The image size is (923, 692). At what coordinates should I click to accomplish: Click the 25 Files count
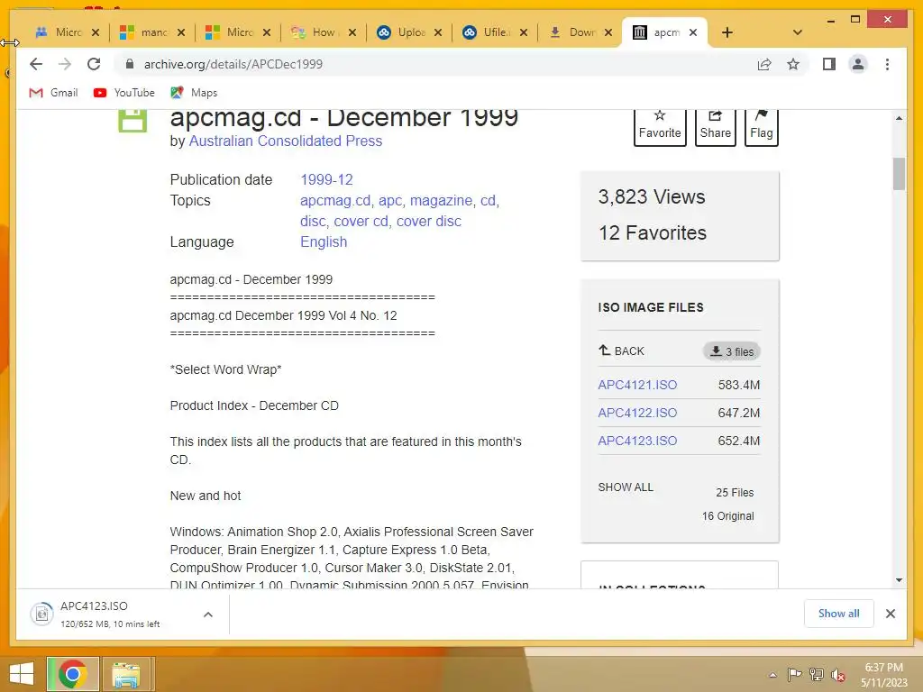coord(735,493)
